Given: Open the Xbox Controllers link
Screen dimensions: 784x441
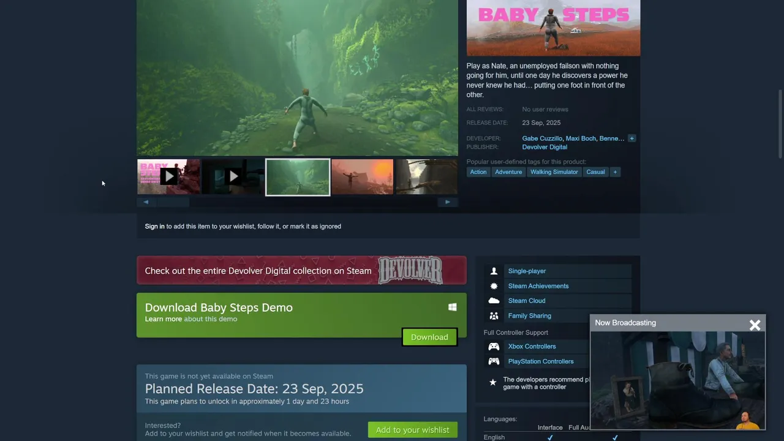Looking at the screenshot, I should click(532, 347).
